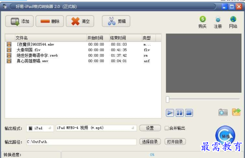
Task: Open the iPad MPEG-4 视频 (*.mp4) format dropdown
Action: pyautogui.click(x=96, y=128)
